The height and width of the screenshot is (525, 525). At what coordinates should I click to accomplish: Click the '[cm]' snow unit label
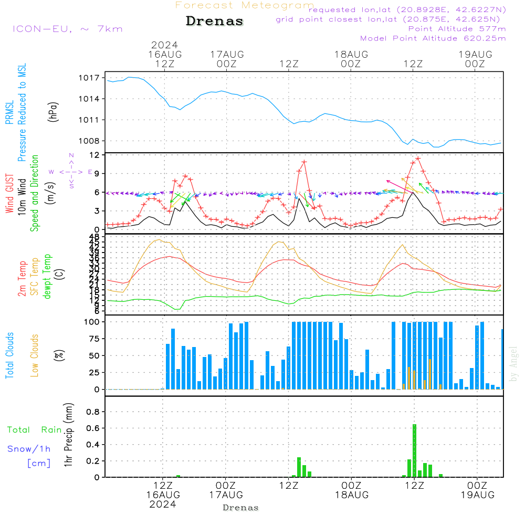coord(39,464)
